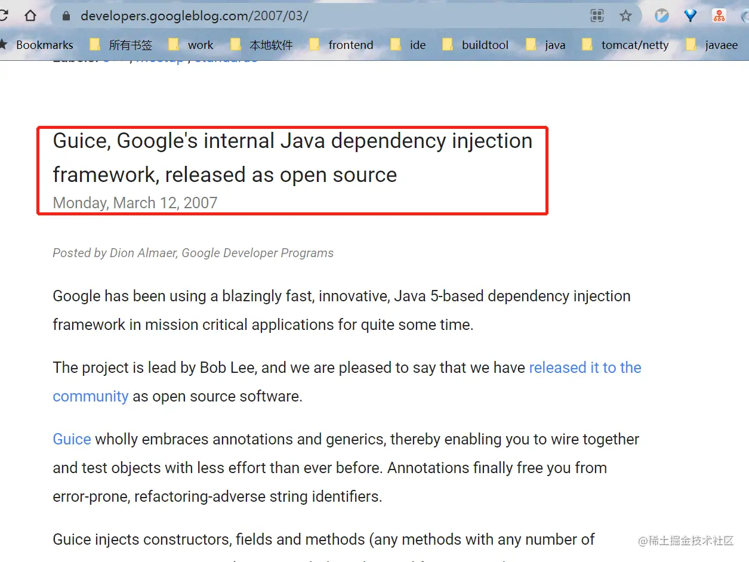The width and height of the screenshot is (749, 562).
Task: Open the blue diamond extension icon
Action: (x=691, y=16)
